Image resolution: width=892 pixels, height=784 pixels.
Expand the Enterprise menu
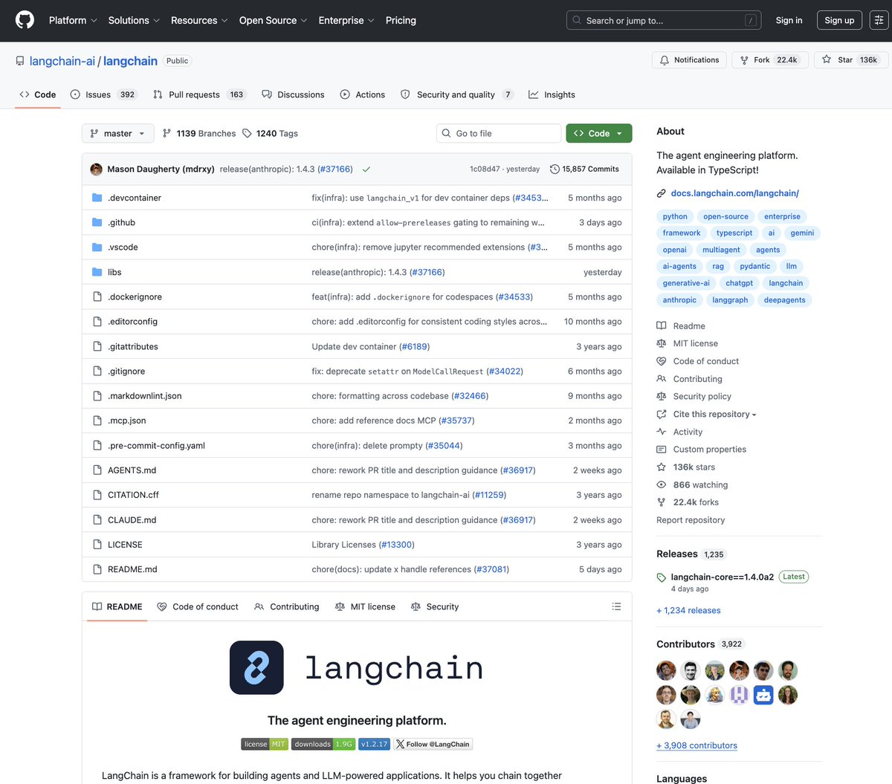346,20
